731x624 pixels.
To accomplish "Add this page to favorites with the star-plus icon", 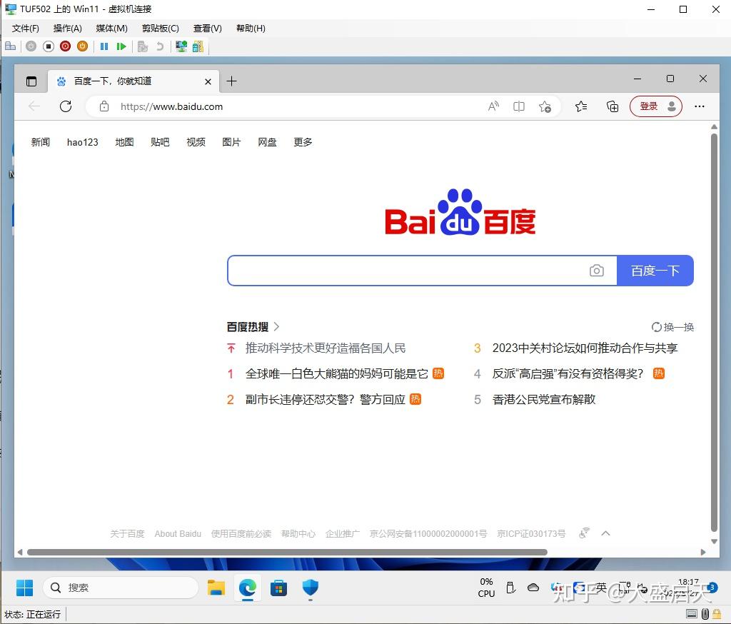I will point(545,107).
